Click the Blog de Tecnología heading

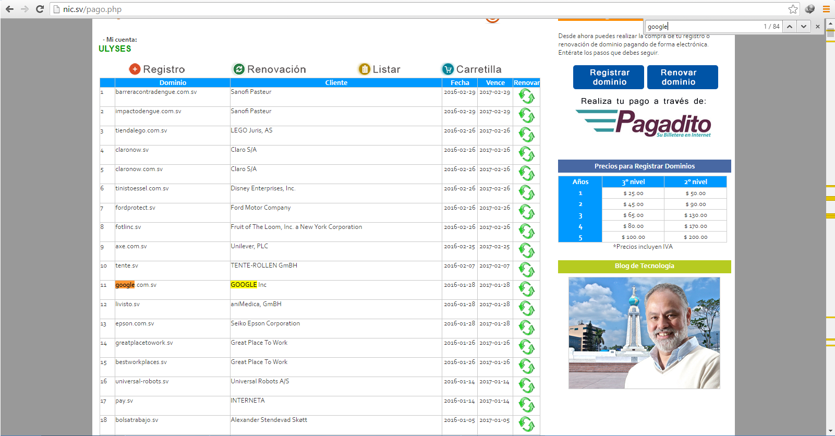pos(645,266)
